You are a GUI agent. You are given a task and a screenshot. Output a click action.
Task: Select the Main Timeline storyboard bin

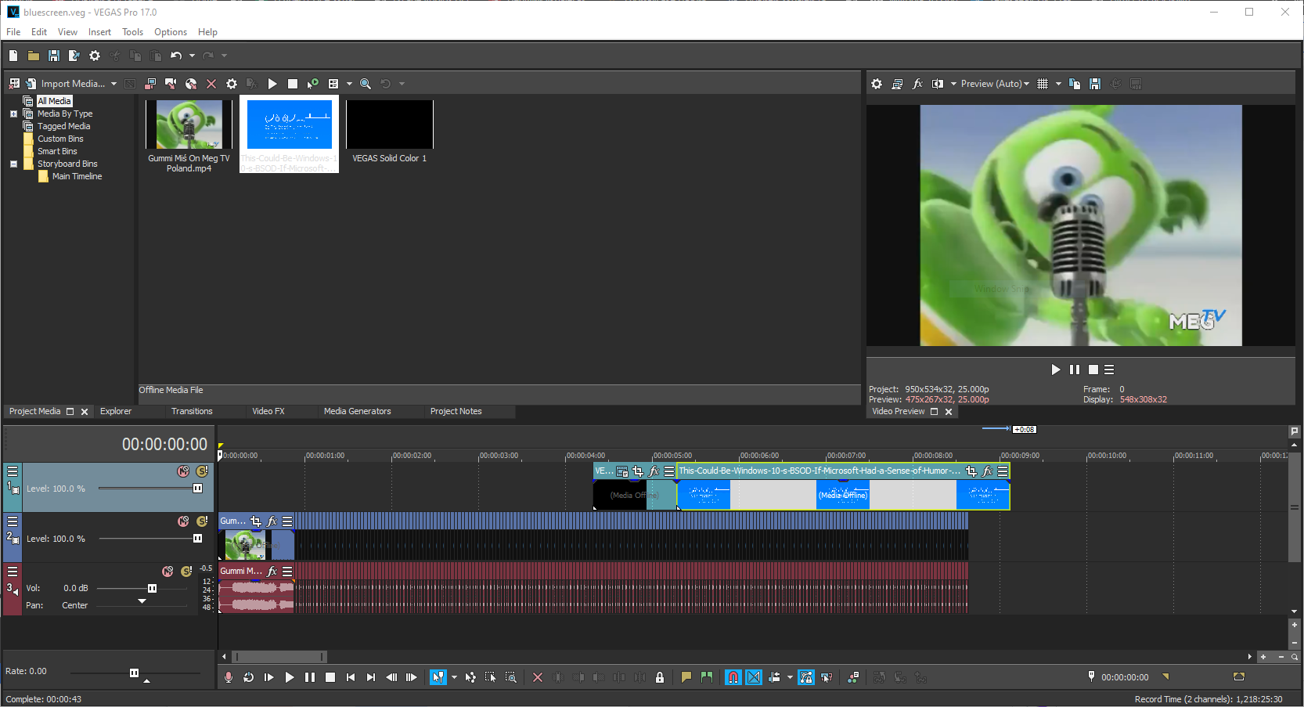[x=77, y=176]
